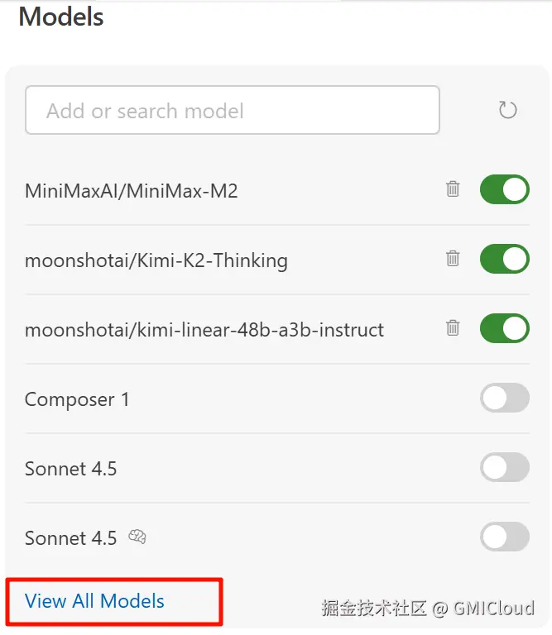This screenshot has width=552, height=635.
Task: Disable the MiniMaxAI/MiniMax-M2 toggle
Action: pos(504,189)
